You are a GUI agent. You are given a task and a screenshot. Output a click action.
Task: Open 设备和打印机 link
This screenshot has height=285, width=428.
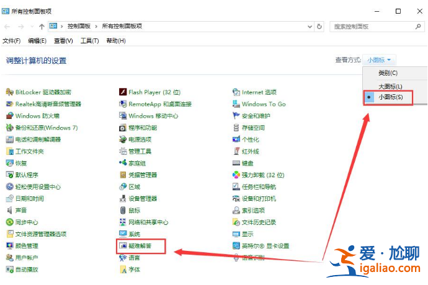(x=259, y=198)
